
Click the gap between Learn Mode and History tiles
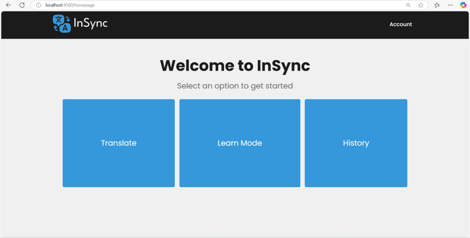pos(302,143)
